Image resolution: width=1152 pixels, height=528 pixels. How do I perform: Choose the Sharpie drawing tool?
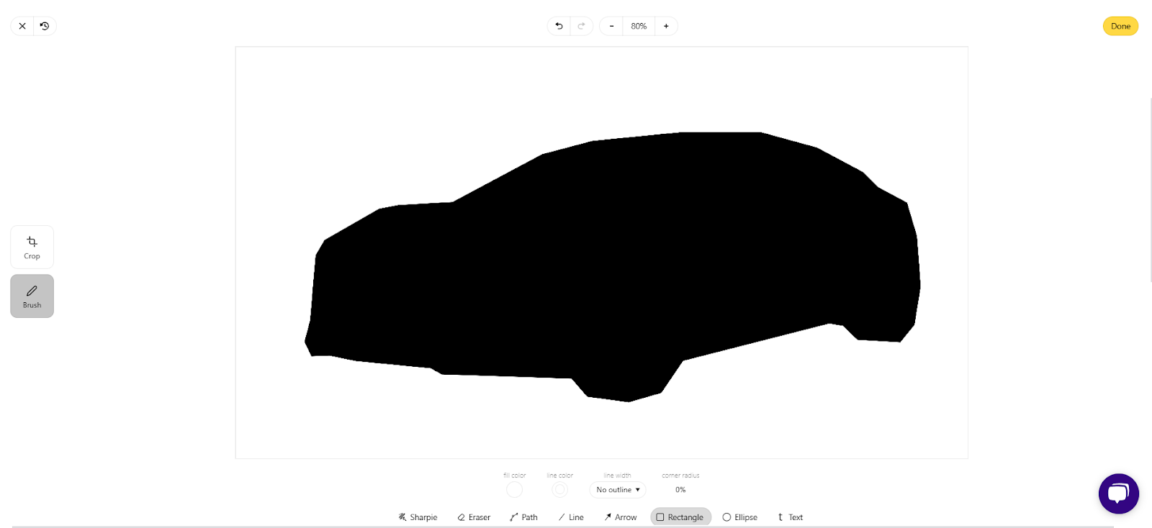(x=418, y=517)
